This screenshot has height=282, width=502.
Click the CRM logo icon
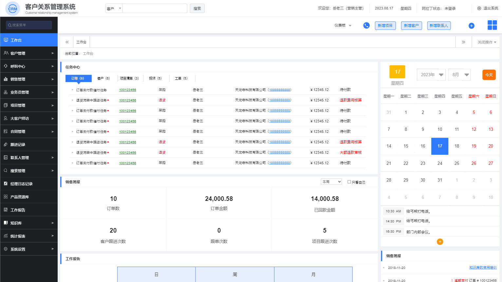coord(12,9)
